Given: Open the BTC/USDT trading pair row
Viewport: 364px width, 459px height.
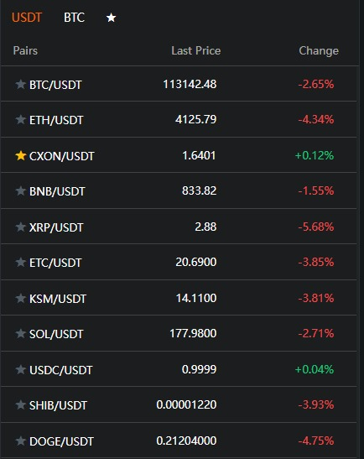Looking at the screenshot, I should click(x=179, y=84).
